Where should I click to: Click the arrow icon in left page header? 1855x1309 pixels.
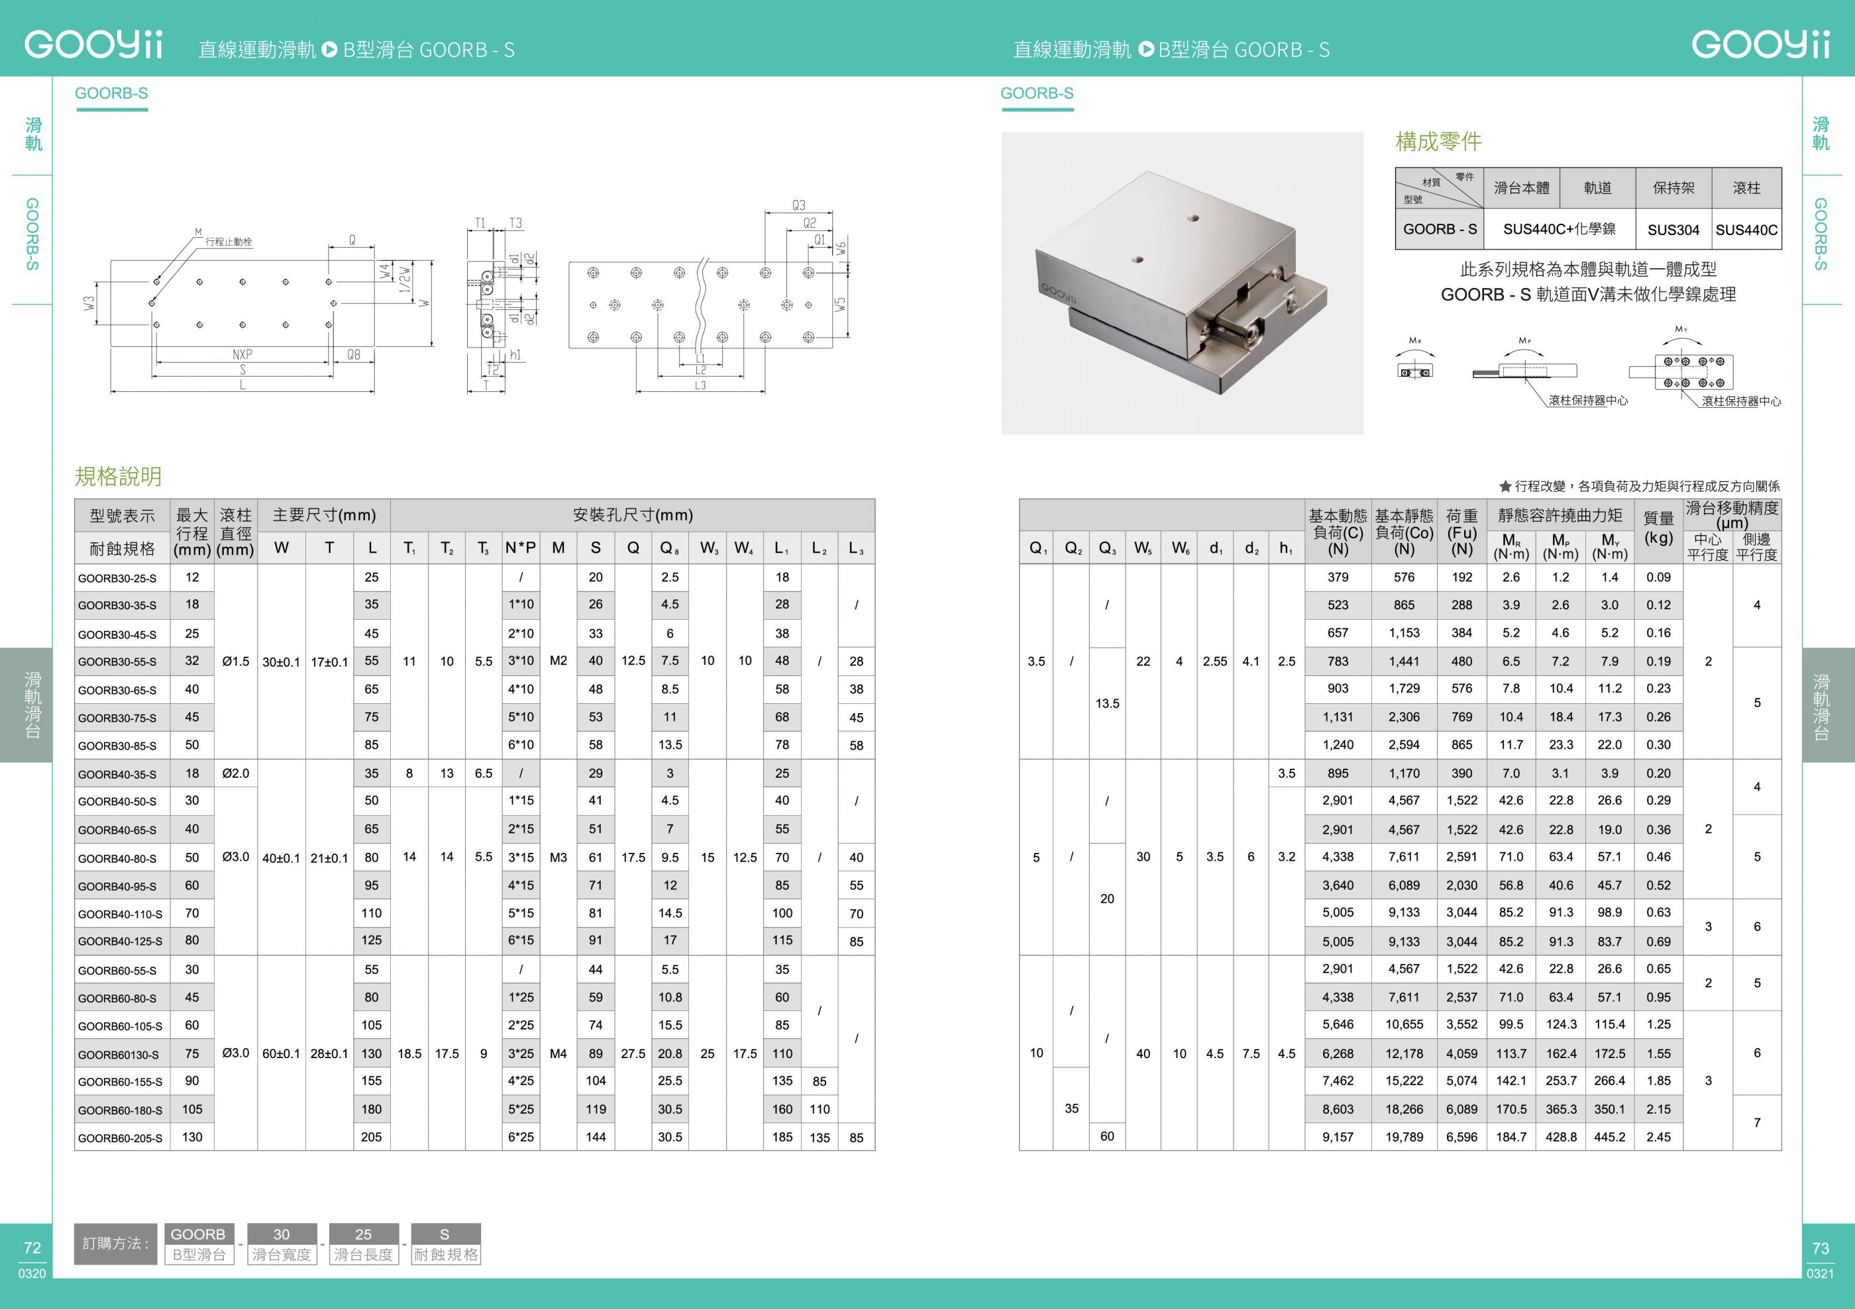pos(329,49)
